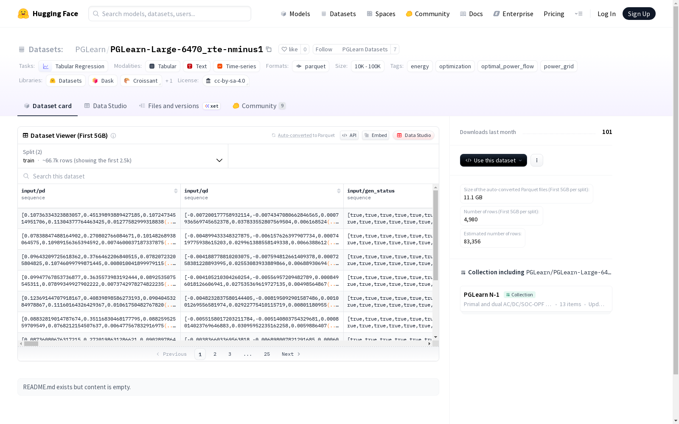
Task: Open Community in the top navigation
Action: tap(428, 14)
